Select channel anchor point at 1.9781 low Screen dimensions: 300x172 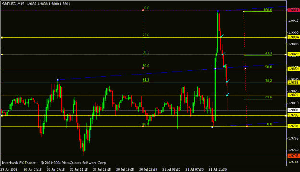[x=212, y=127]
